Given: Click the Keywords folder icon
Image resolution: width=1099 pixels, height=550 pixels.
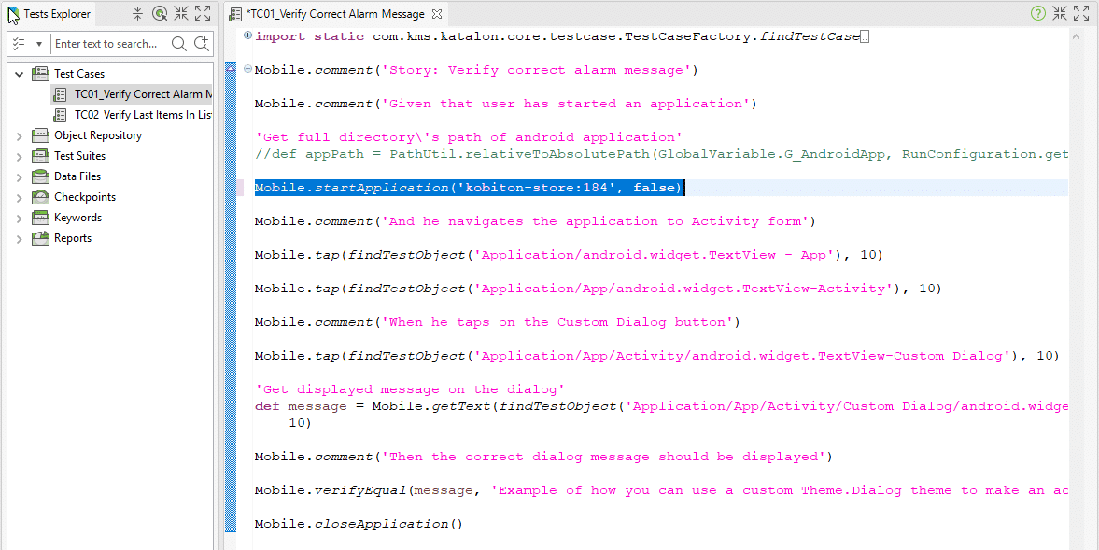Looking at the screenshot, I should click(40, 218).
